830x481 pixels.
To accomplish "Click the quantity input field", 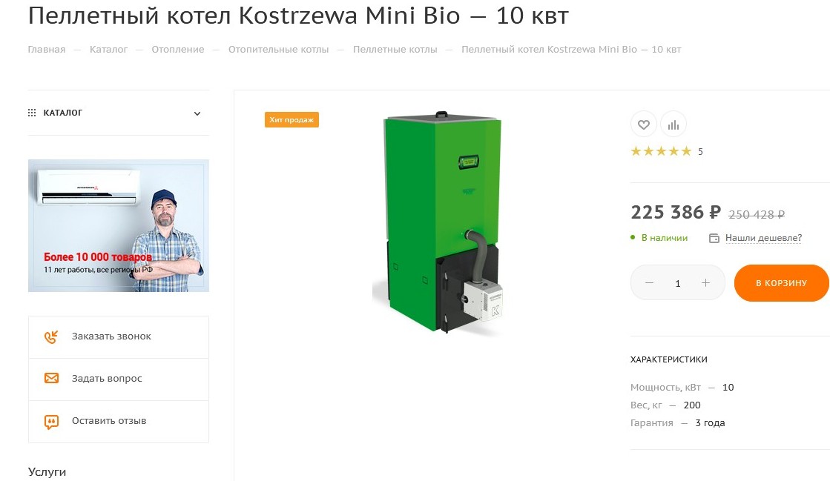I will [678, 283].
